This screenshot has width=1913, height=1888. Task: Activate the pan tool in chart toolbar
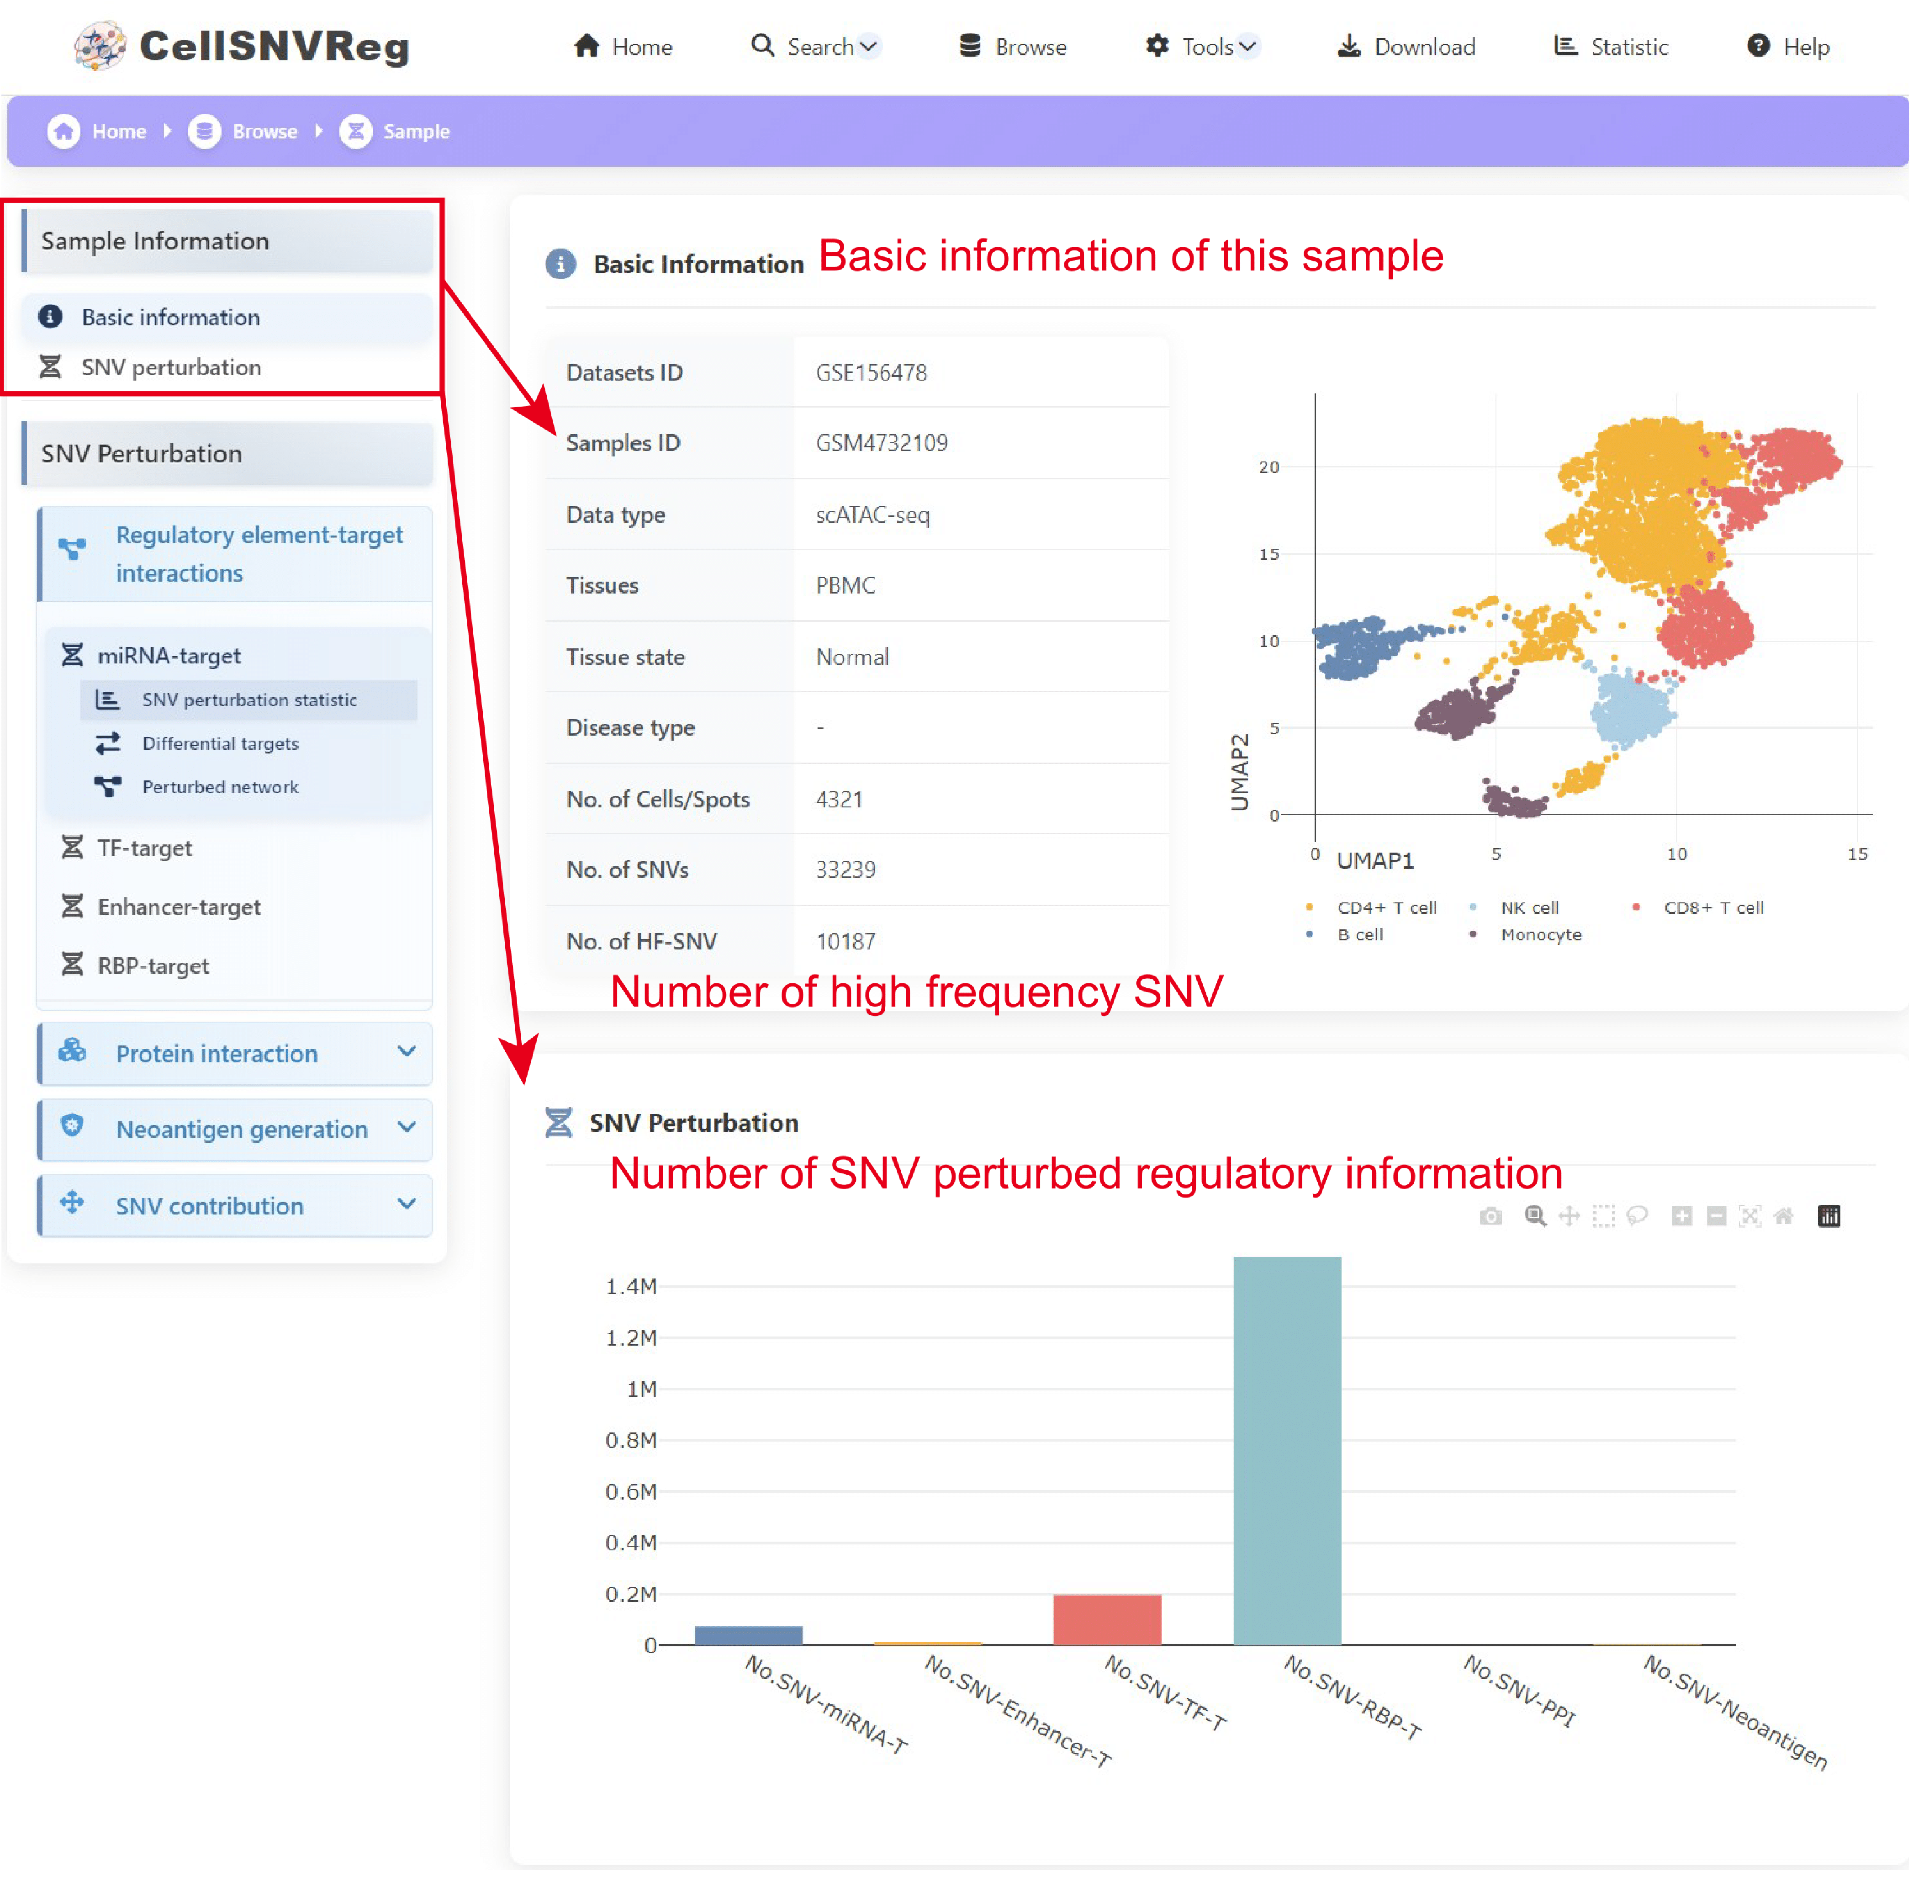[x=1570, y=1216]
